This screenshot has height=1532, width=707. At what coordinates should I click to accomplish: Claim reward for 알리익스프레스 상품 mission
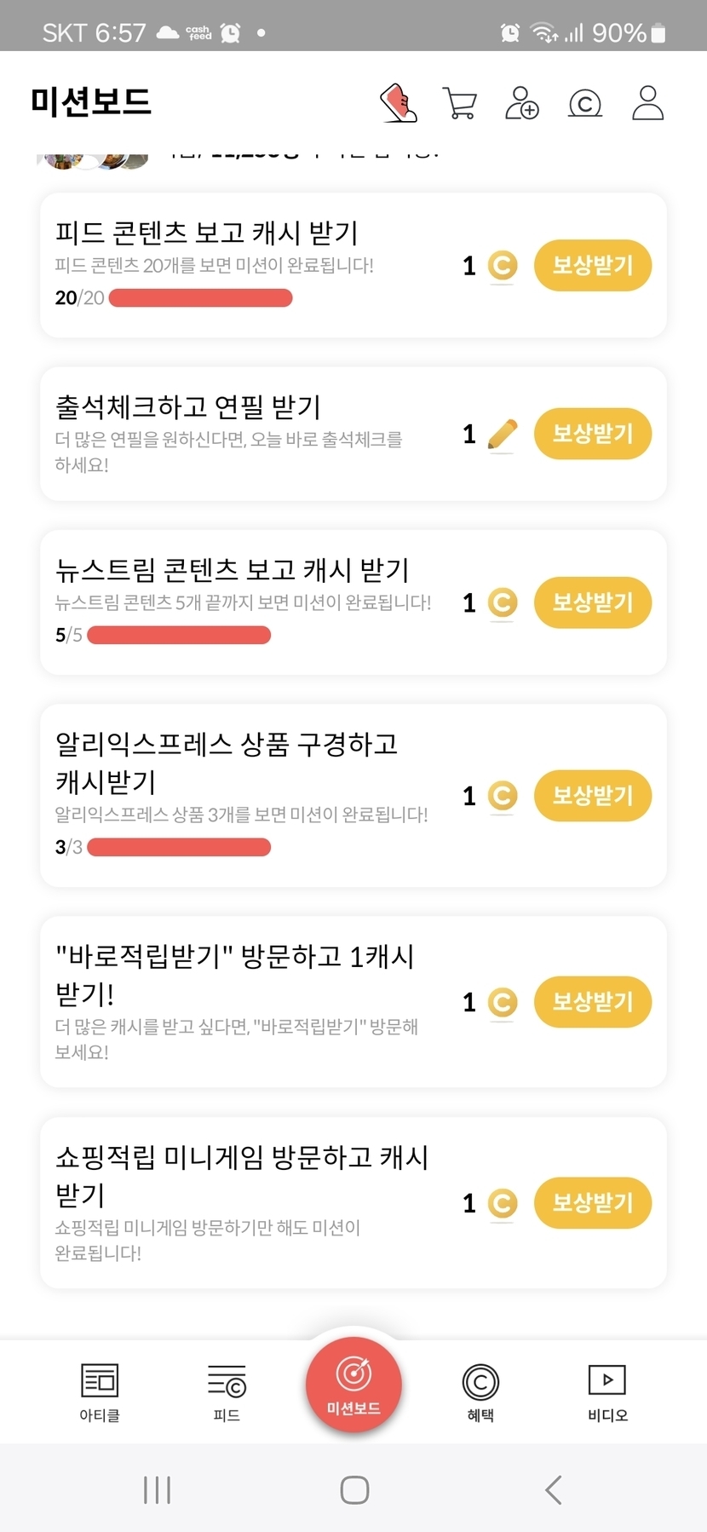(x=593, y=796)
